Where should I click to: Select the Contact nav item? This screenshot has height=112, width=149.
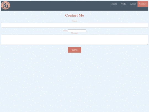coord(143,4)
